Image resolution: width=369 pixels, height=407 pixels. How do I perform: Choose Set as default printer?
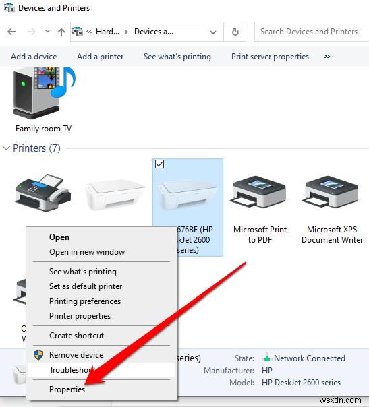tap(86, 286)
